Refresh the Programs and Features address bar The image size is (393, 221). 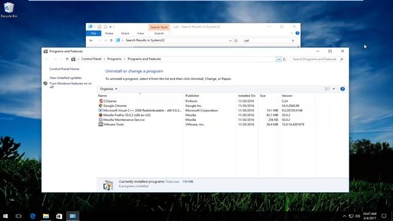click(284, 59)
